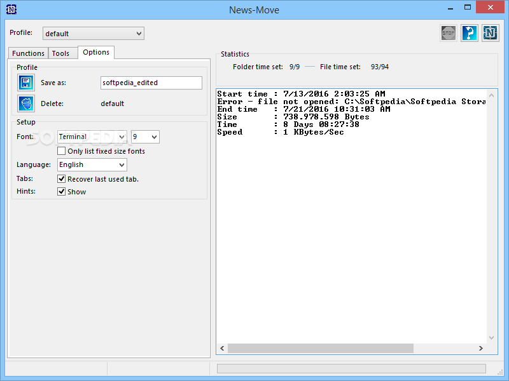
Task: Click the Stop sign icon button
Action: (x=449, y=33)
